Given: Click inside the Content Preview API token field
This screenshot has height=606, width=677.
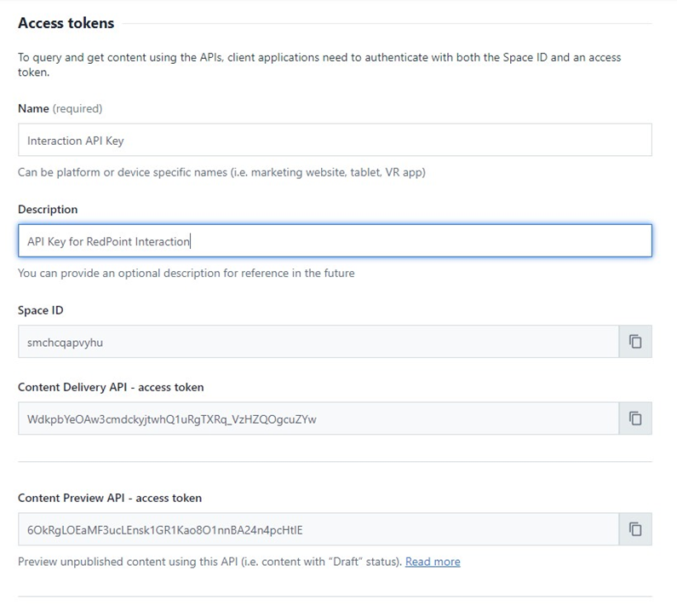Looking at the screenshot, I should point(317,529).
